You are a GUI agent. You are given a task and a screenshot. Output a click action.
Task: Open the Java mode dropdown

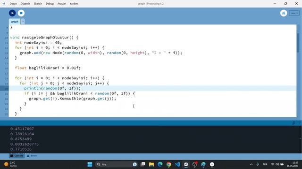pos(294,13)
